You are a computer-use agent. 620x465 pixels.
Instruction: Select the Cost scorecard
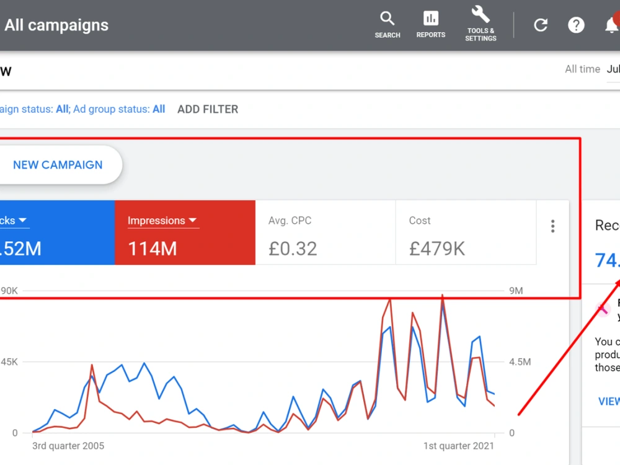tap(466, 232)
